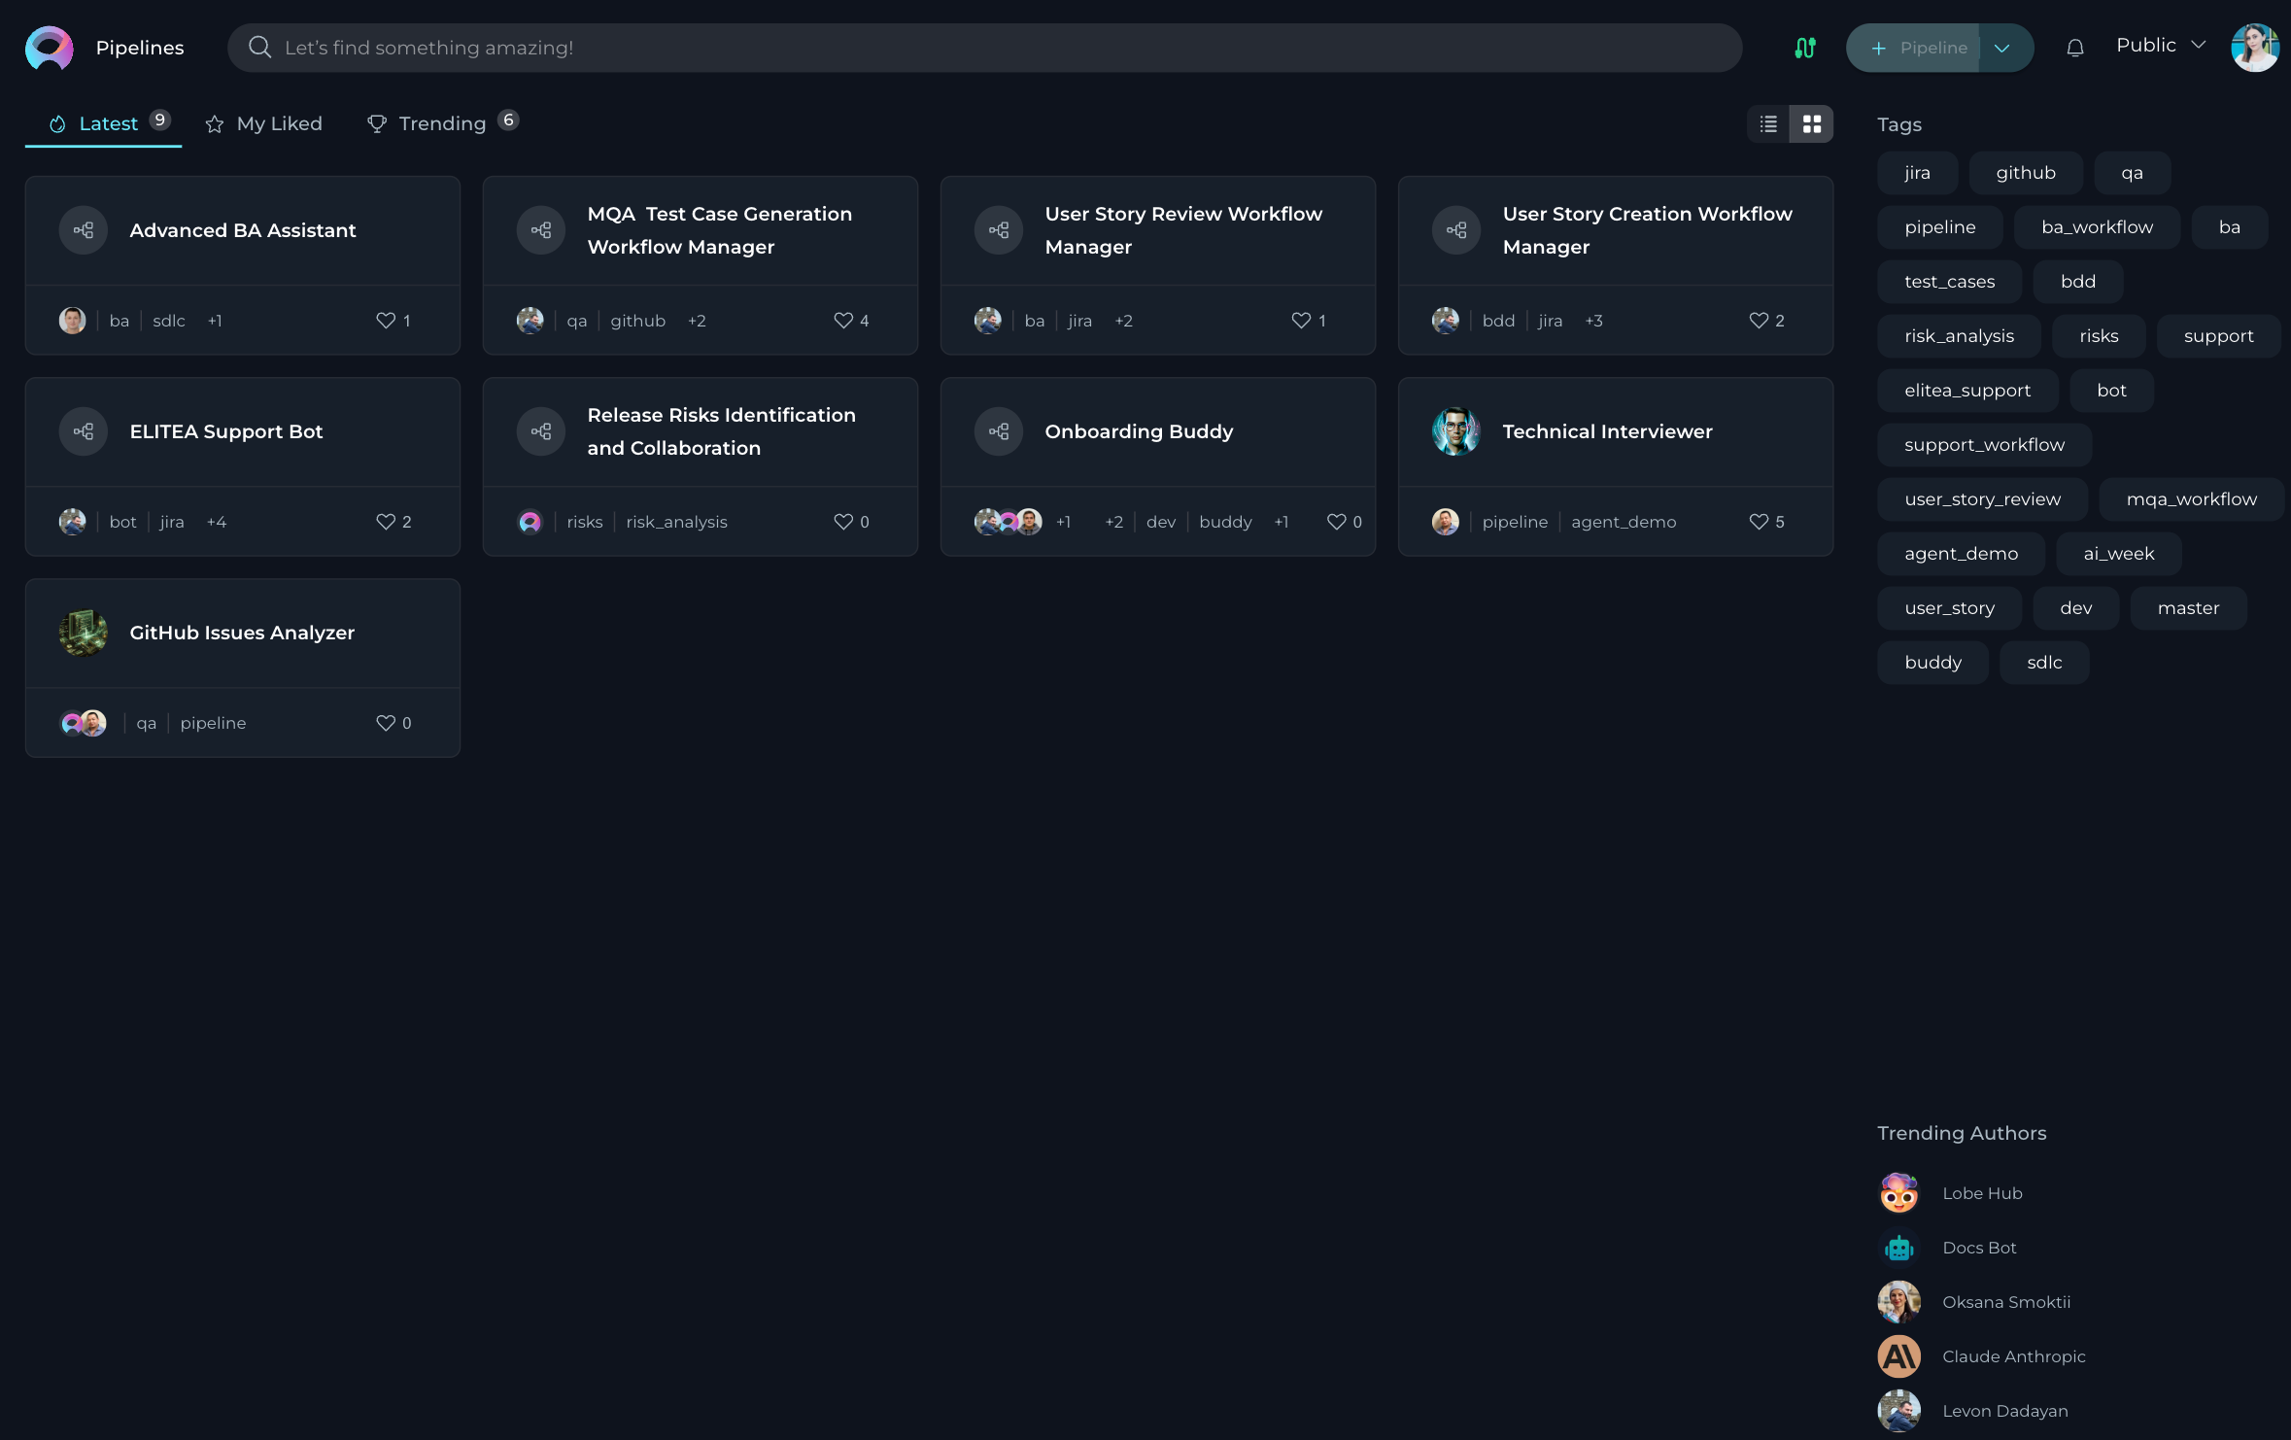Click the MQA Test Case Generation pipeline icon
The width and height of the screenshot is (2291, 1440).
click(x=541, y=230)
